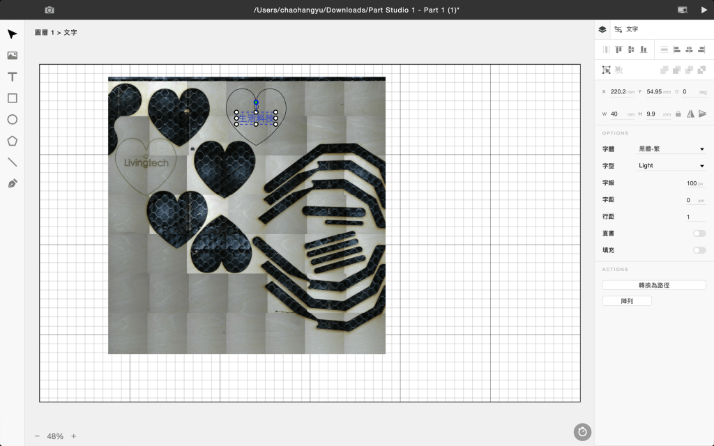
Task: Select the Text tool in left toolbar
Action: 12,77
